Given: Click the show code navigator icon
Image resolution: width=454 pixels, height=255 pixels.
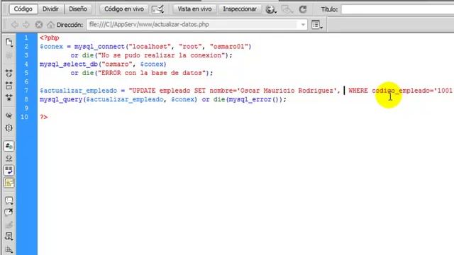Looking at the screenshot, I should pyautogui.click(x=9, y=55).
